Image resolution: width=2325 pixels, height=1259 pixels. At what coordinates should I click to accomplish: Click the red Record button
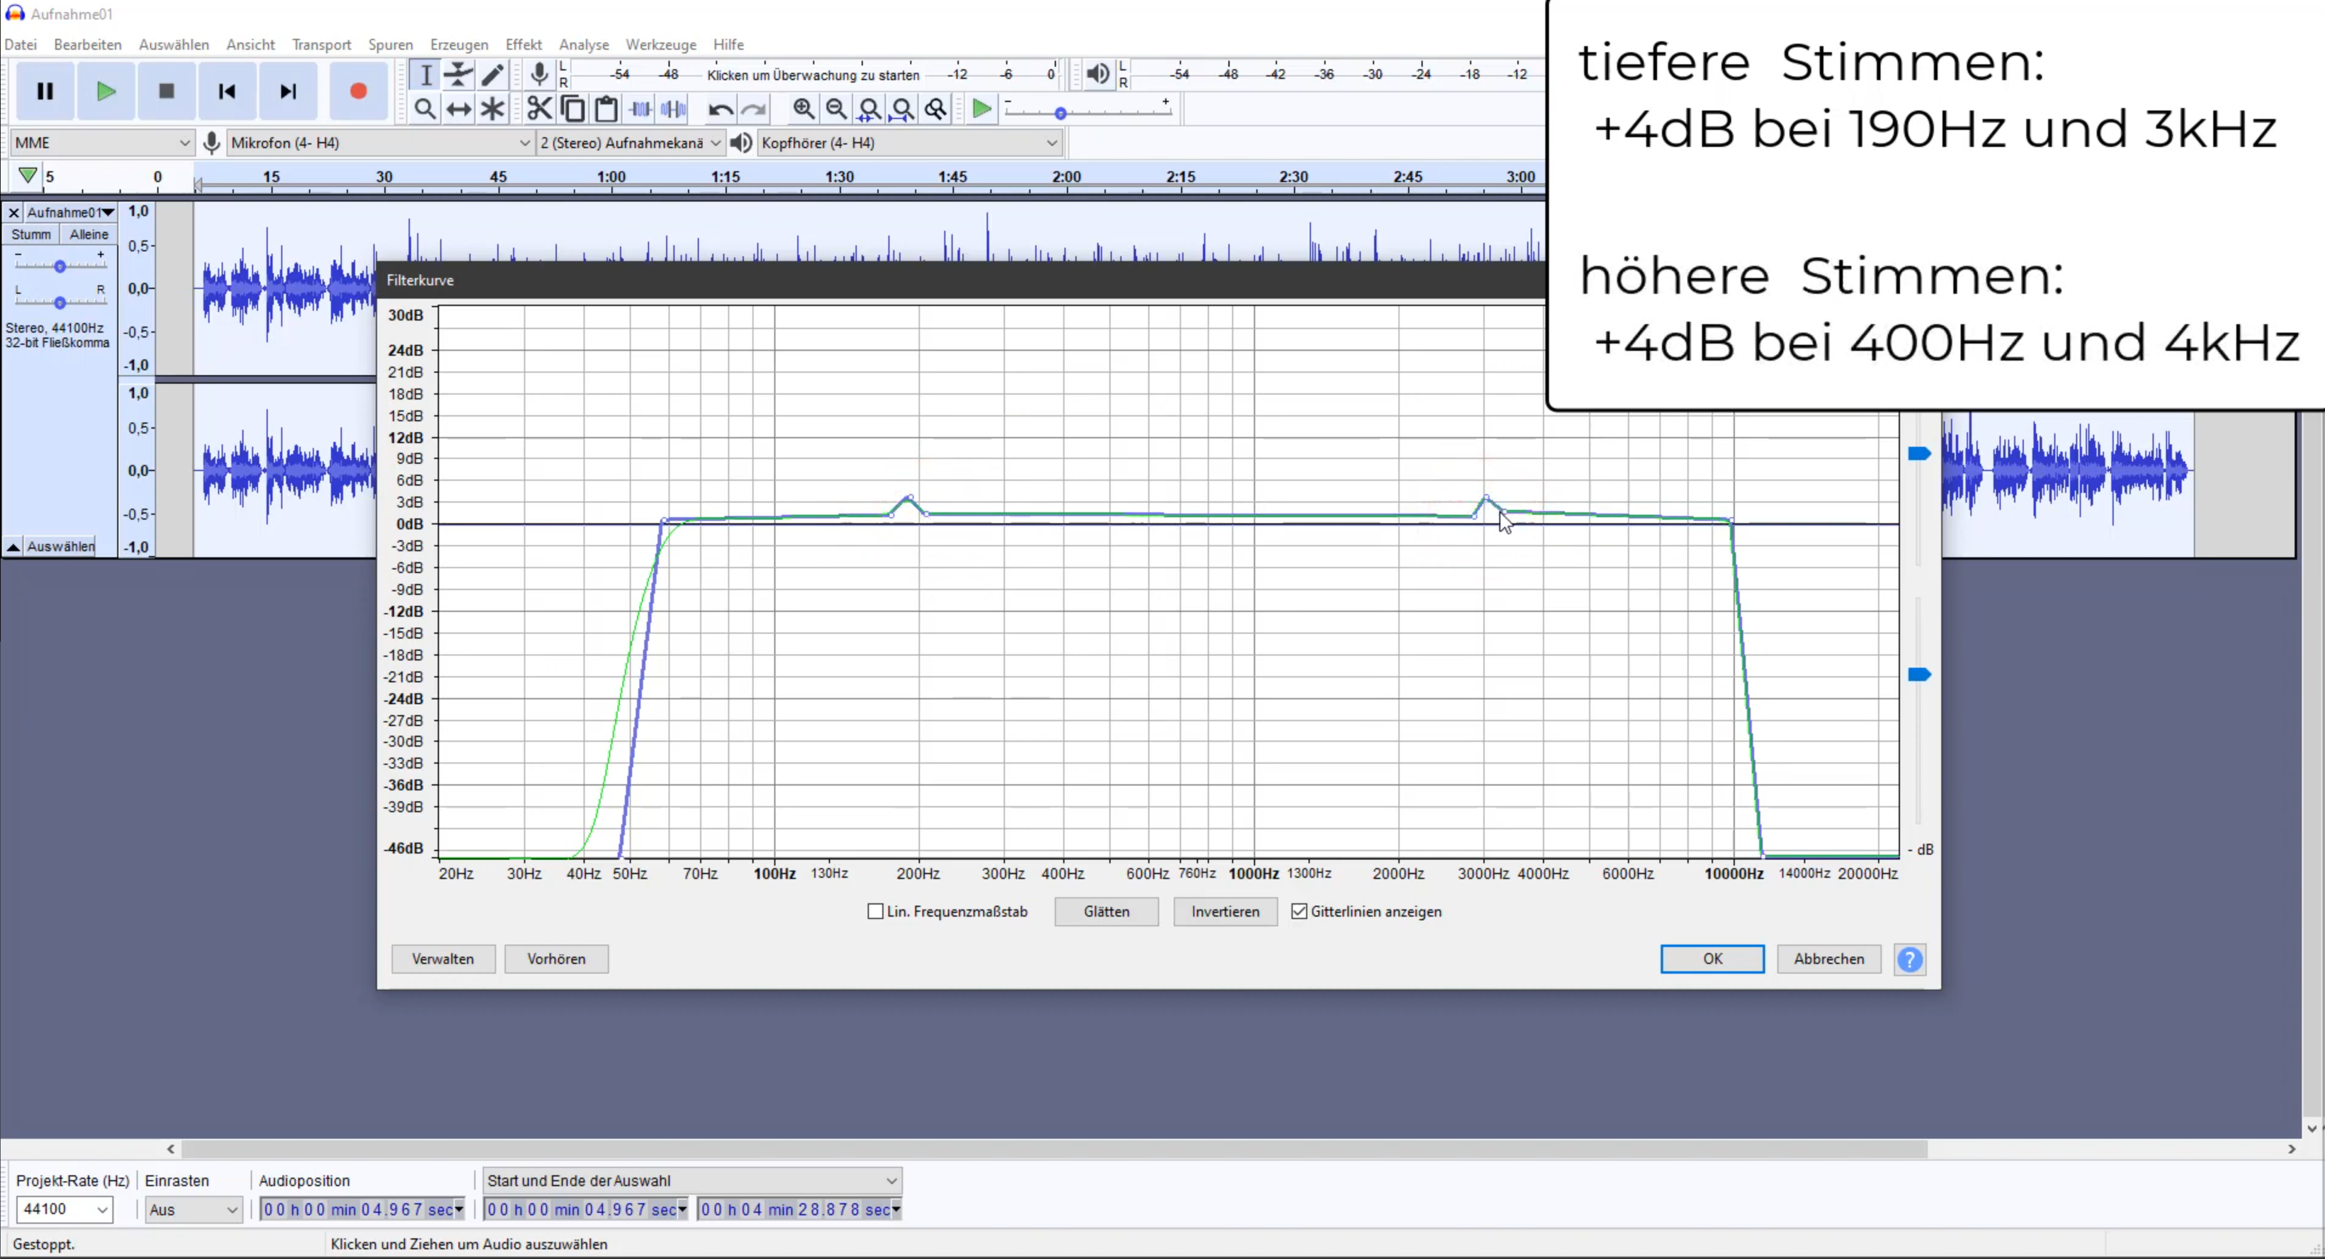[x=358, y=91]
